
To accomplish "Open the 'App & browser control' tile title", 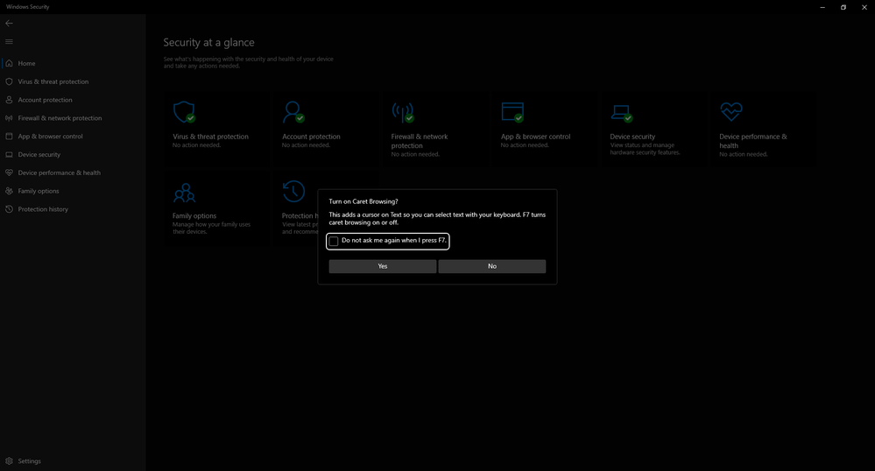I will tap(535, 137).
